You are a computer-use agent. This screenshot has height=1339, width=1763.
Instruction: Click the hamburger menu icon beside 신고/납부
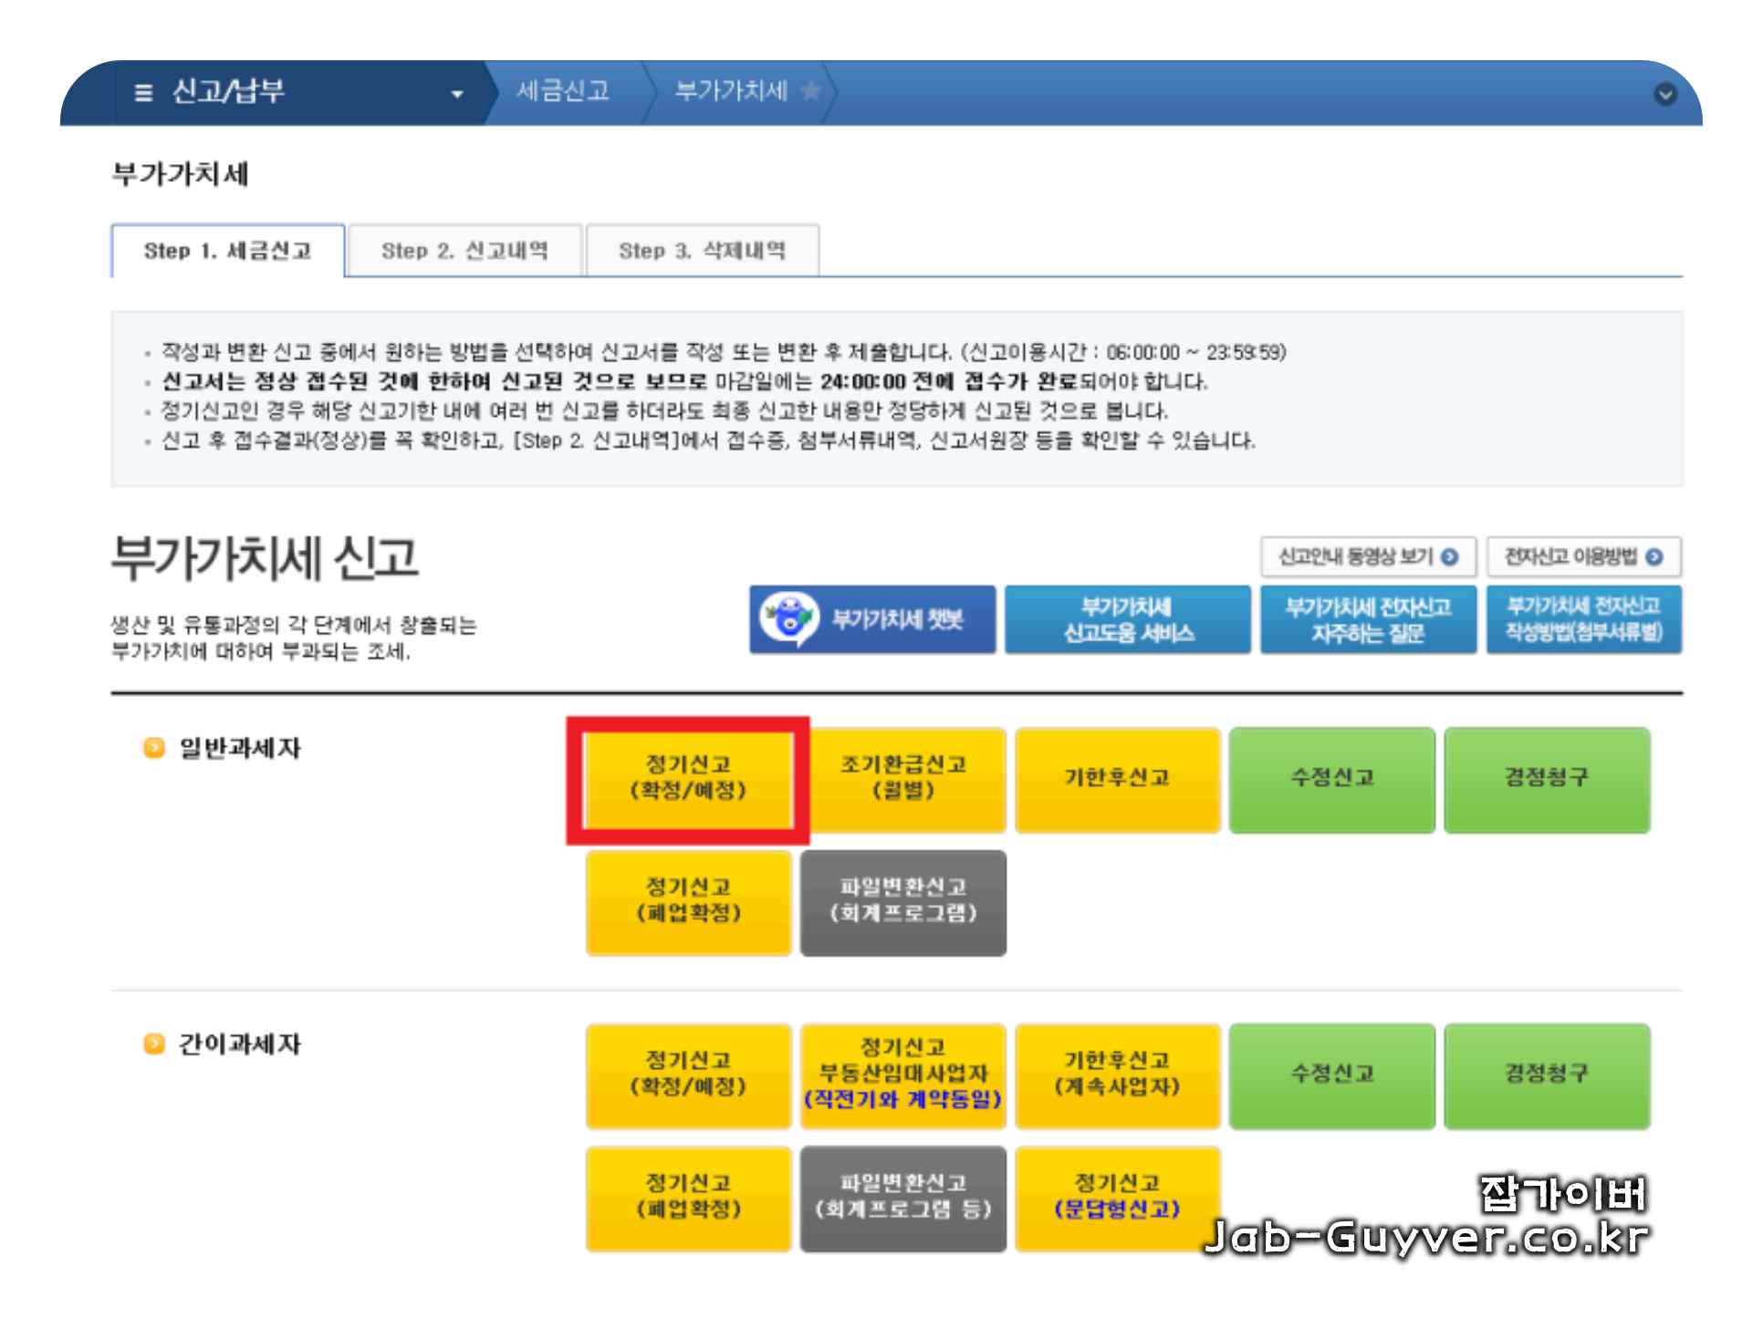click(143, 92)
